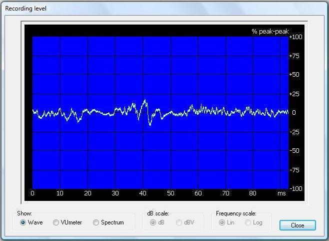Click the 'Show:' group label
This screenshot has width=329, height=241.
pyautogui.click(x=24, y=213)
